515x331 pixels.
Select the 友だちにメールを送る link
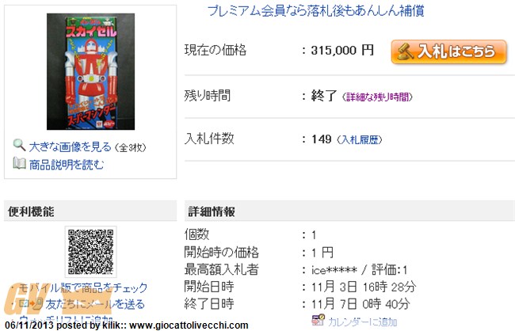(95, 304)
